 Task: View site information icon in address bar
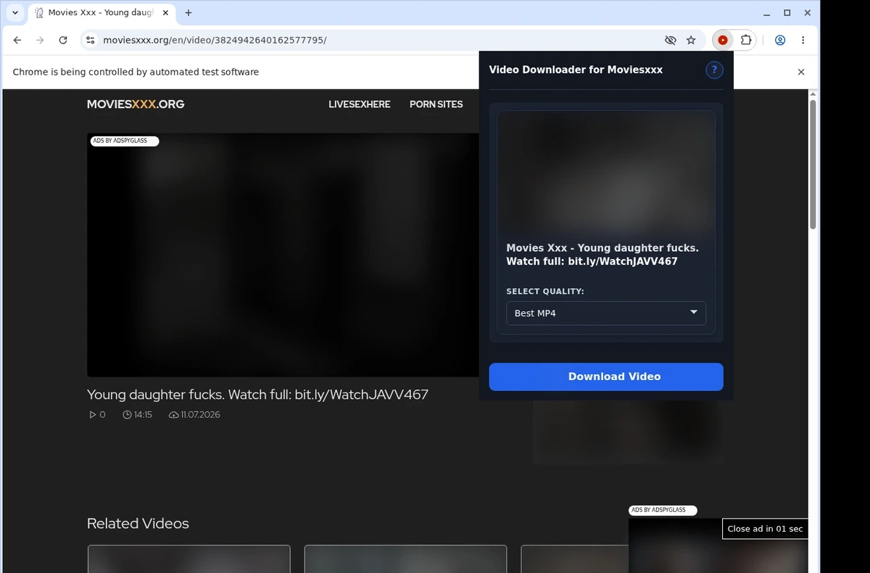click(x=90, y=40)
